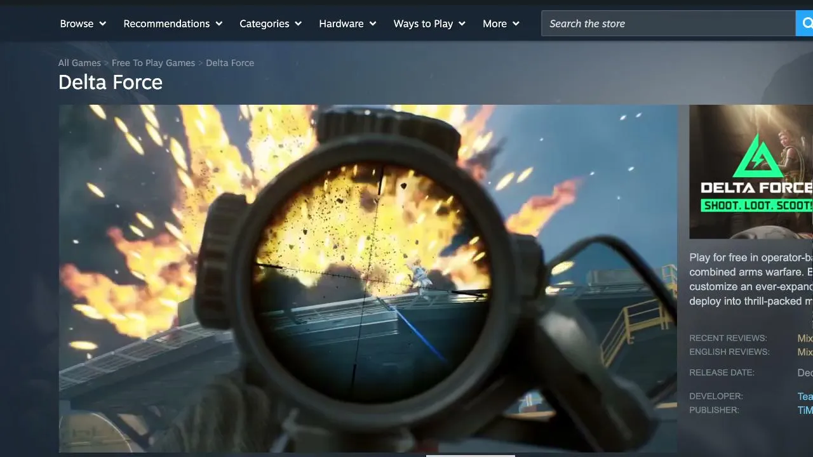This screenshot has height=457, width=813.
Task: Expand the Hardware dropdown chevron
Action: [373, 23]
